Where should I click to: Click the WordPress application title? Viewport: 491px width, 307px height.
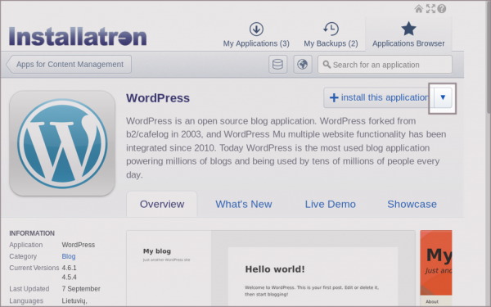[158, 98]
